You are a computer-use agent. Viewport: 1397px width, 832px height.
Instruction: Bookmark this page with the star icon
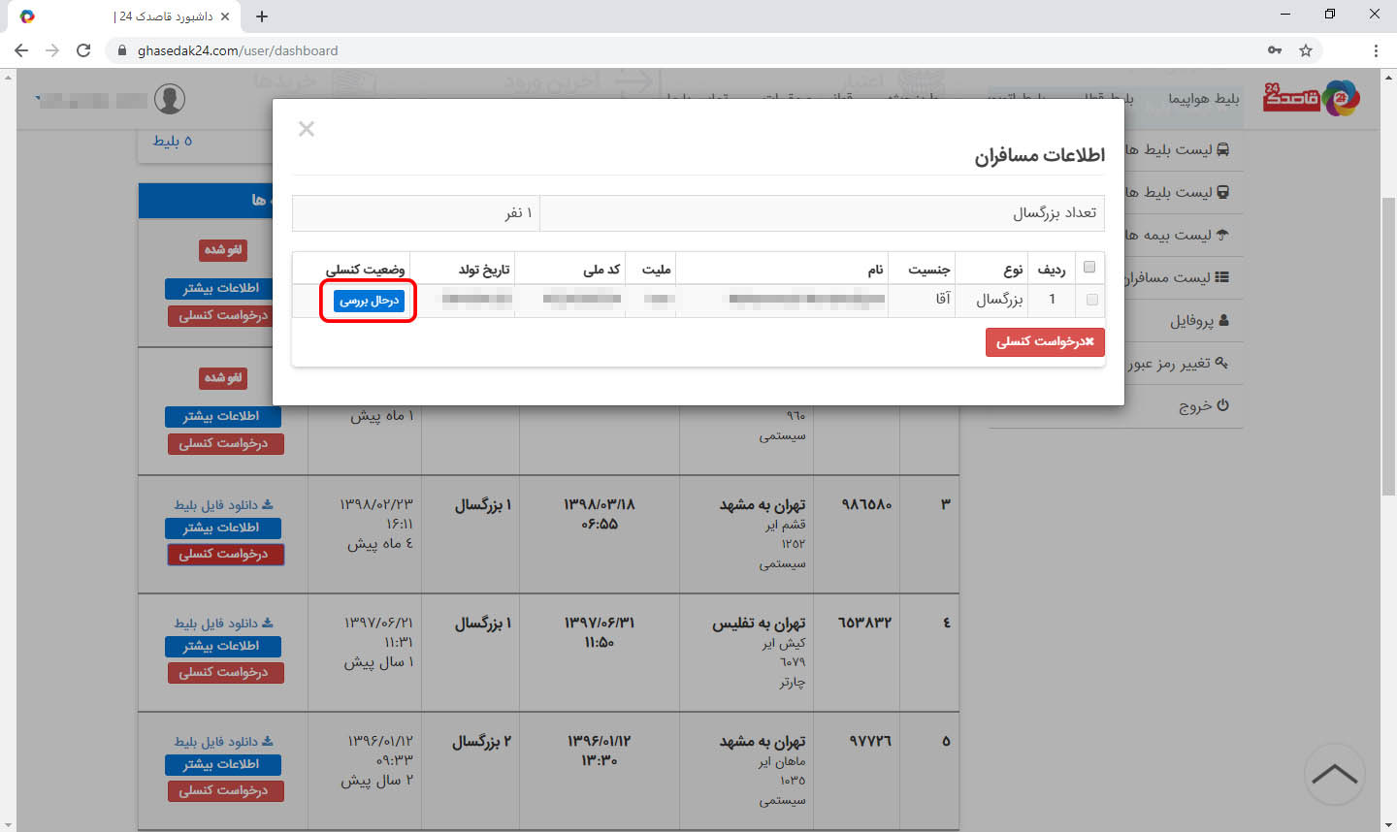coord(1306,50)
